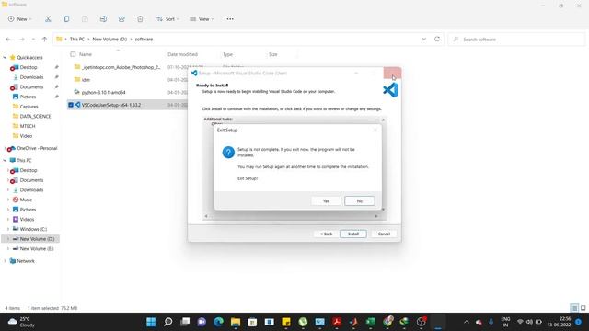Click Install button in Setup window
Image resolution: width=589 pixels, height=331 pixels.
point(353,234)
